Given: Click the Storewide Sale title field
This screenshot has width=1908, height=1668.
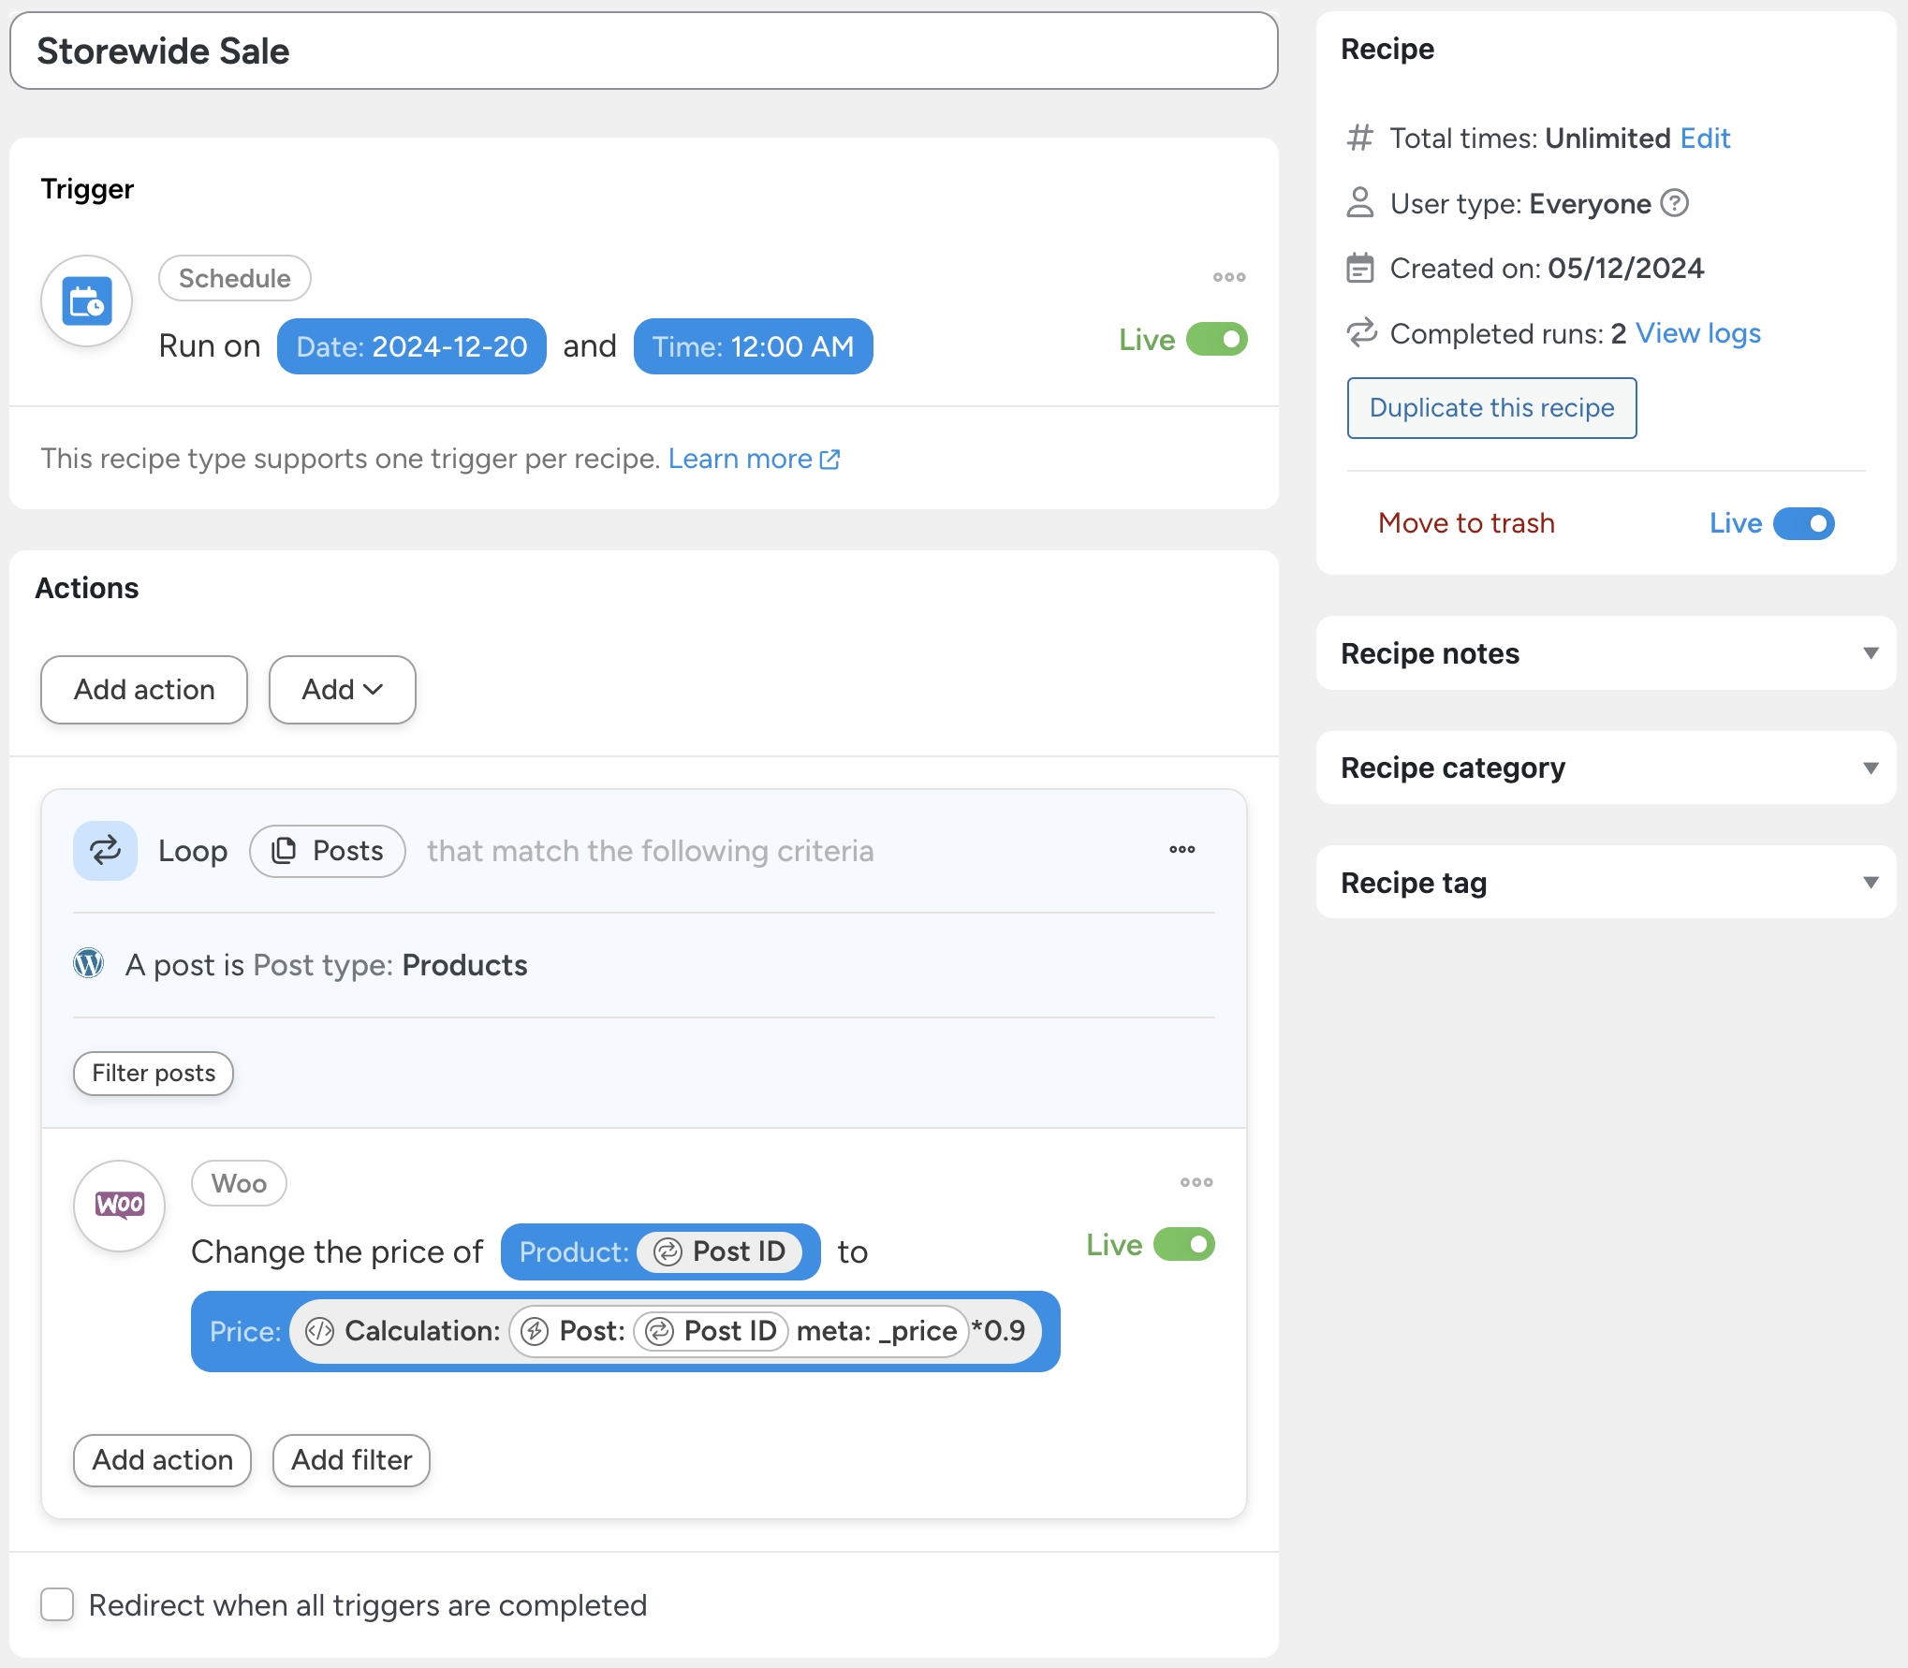Looking at the screenshot, I should [643, 51].
